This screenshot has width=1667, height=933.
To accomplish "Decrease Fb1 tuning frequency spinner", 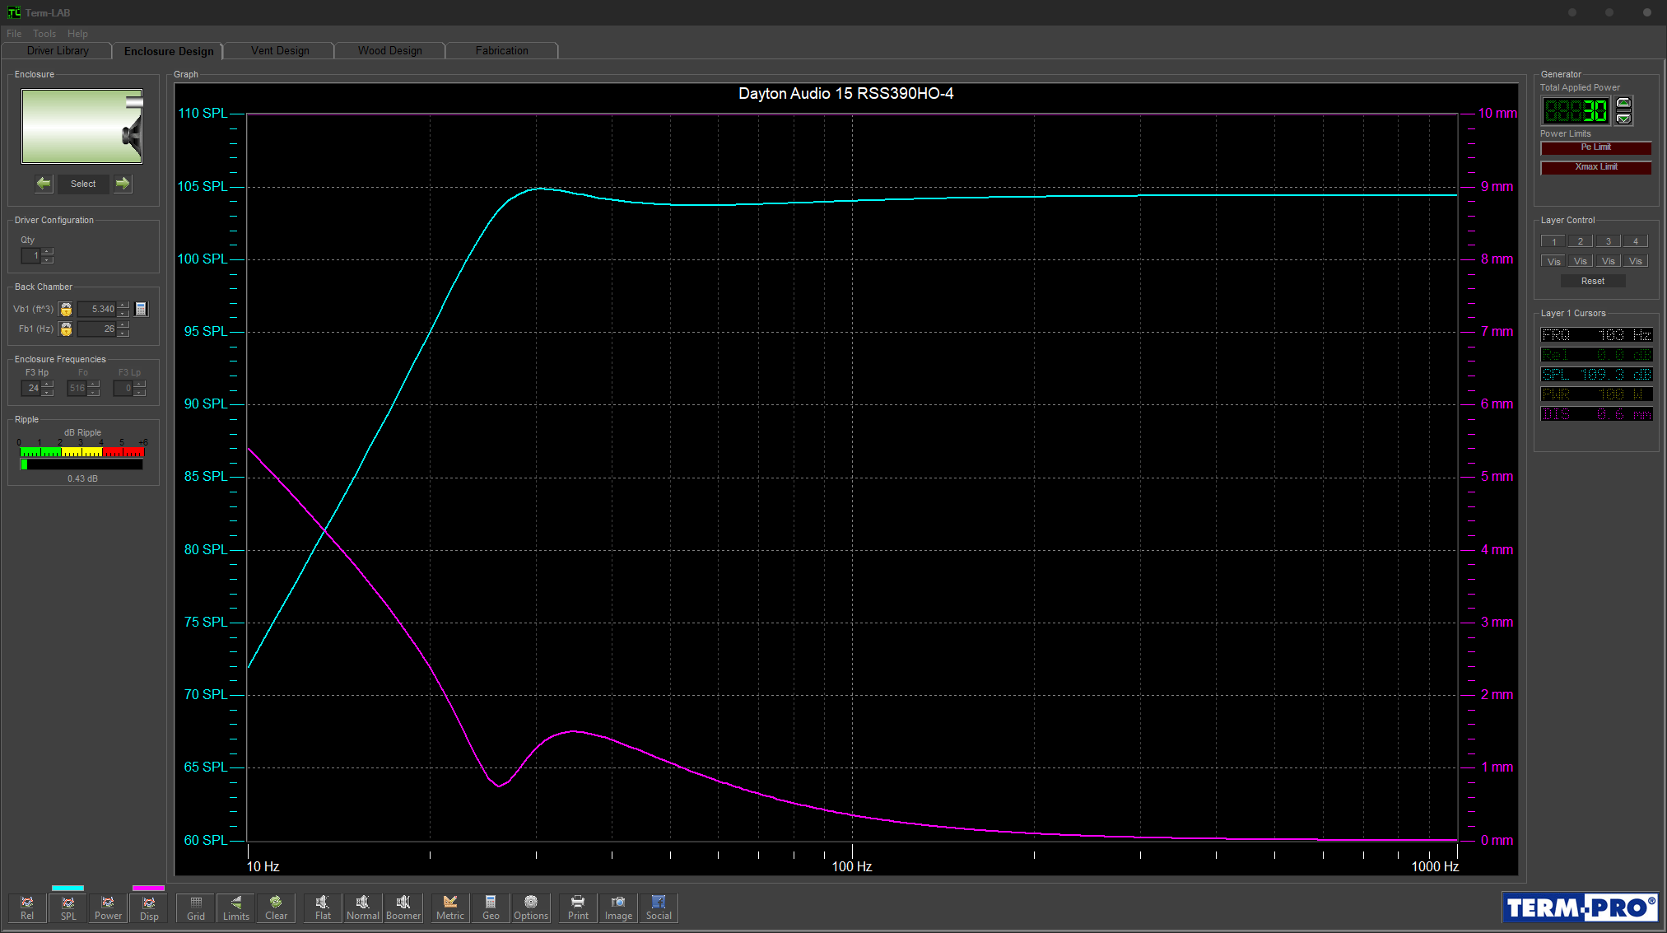I will 123,333.
